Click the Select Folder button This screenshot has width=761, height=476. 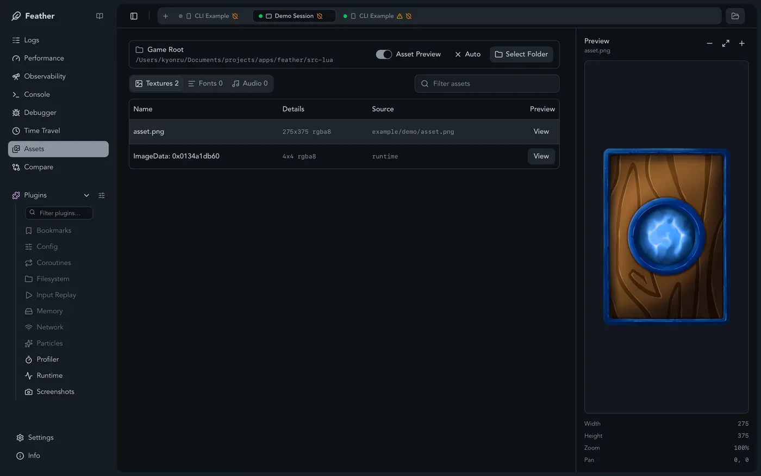[521, 54]
